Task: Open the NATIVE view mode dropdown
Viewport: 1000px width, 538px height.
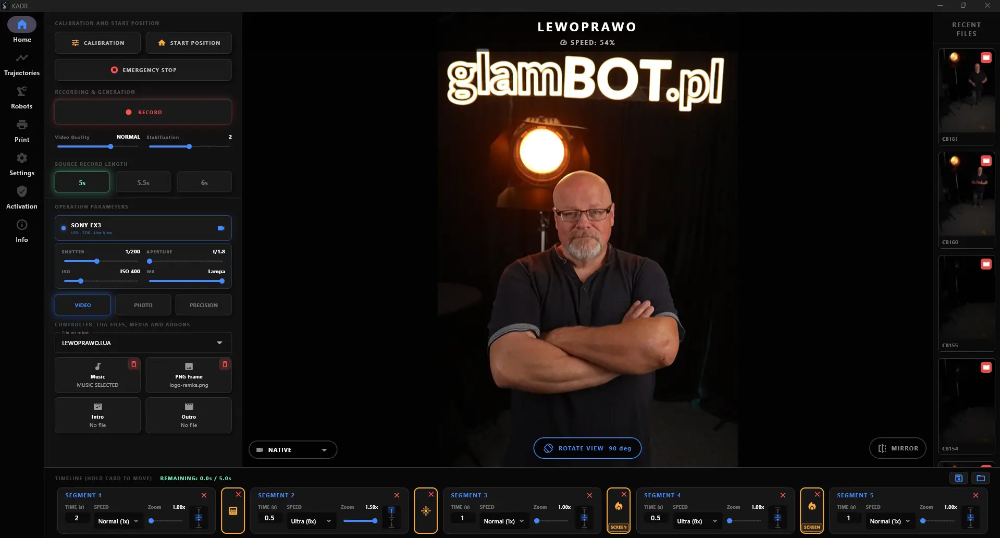Action: tap(293, 450)
